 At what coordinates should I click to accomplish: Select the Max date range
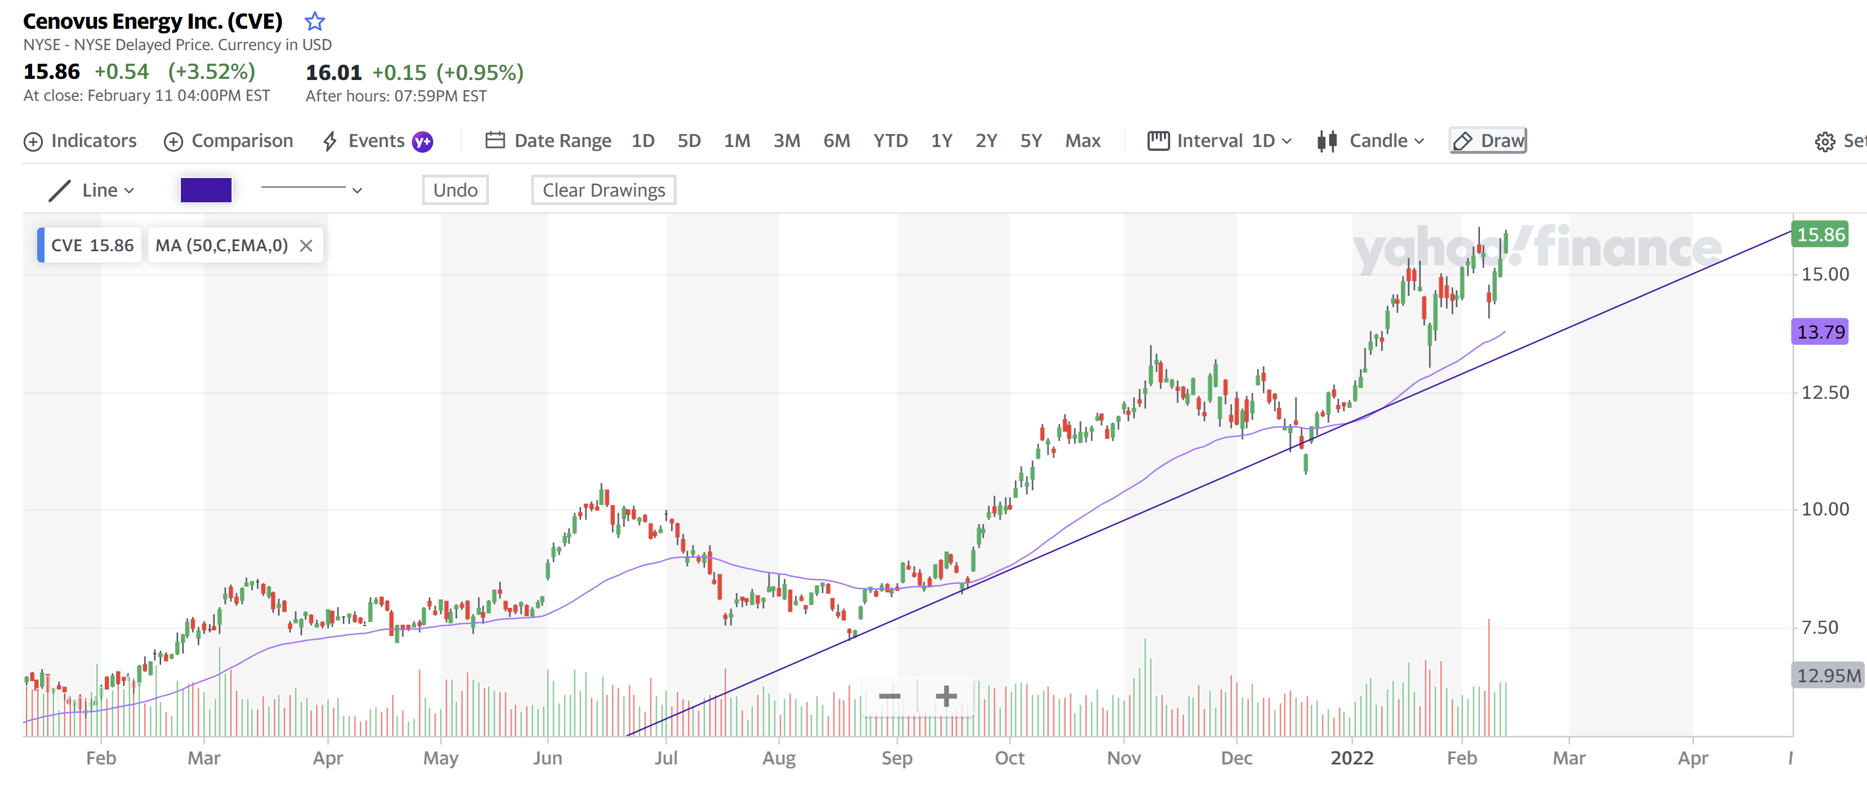coord(1083,141)
